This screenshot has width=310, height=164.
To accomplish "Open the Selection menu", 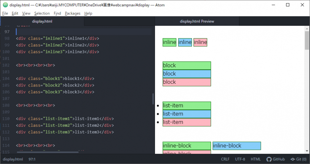I will point(42,13).
